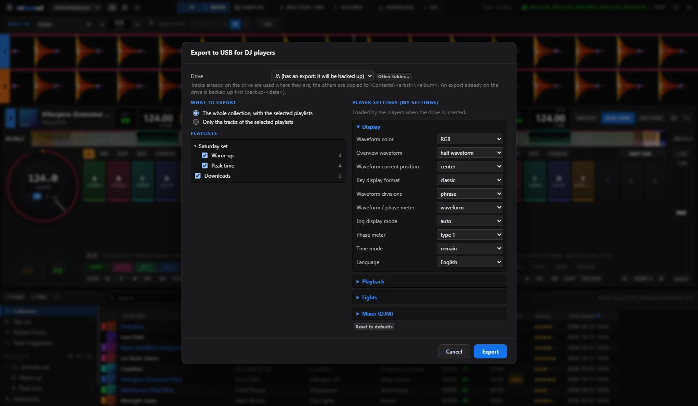Click the Other folder... button
Image resolution: width=698 pixels, height=406 pixels.
point(394,76)
